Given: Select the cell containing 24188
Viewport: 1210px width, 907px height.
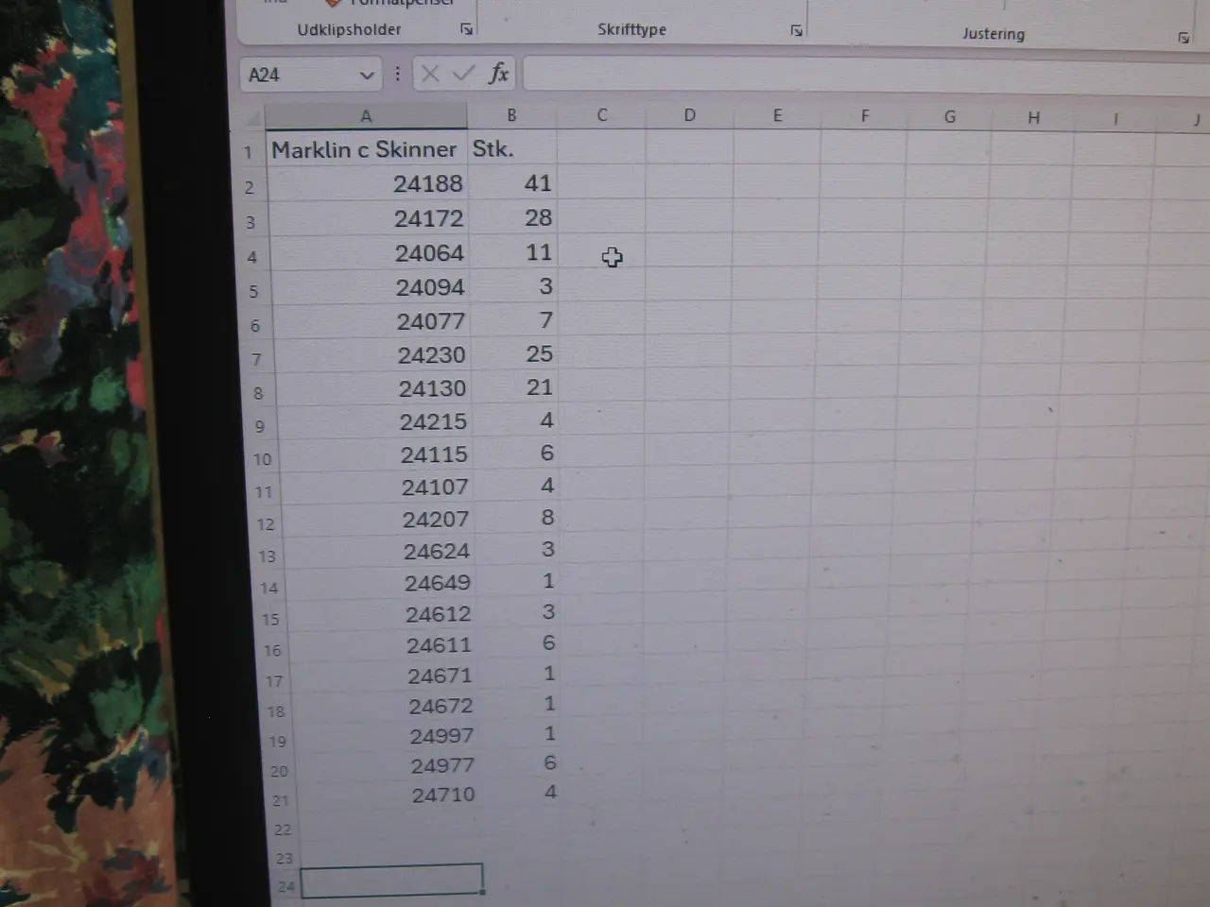Looking at the screenshot, I should [x=368, y=183].
